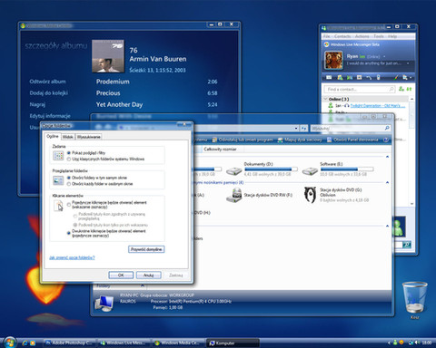Open the Contacts menu in Messenger
This screenshot has height=348, width=436.
342,36
